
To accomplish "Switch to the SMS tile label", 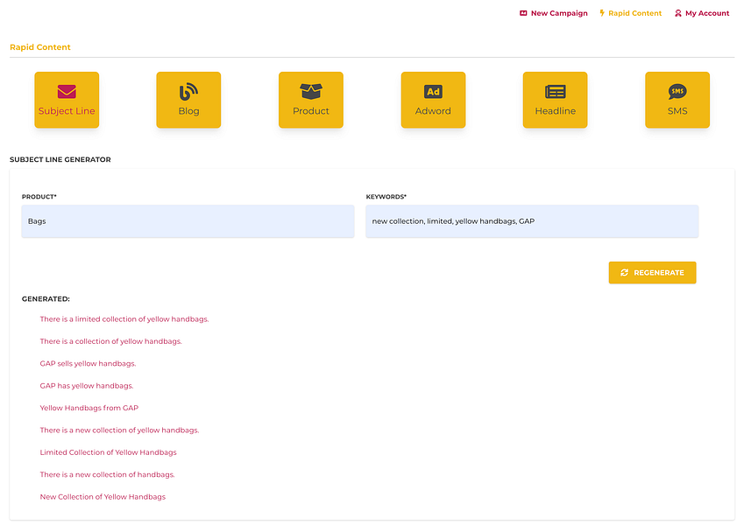I will (677, 111).
